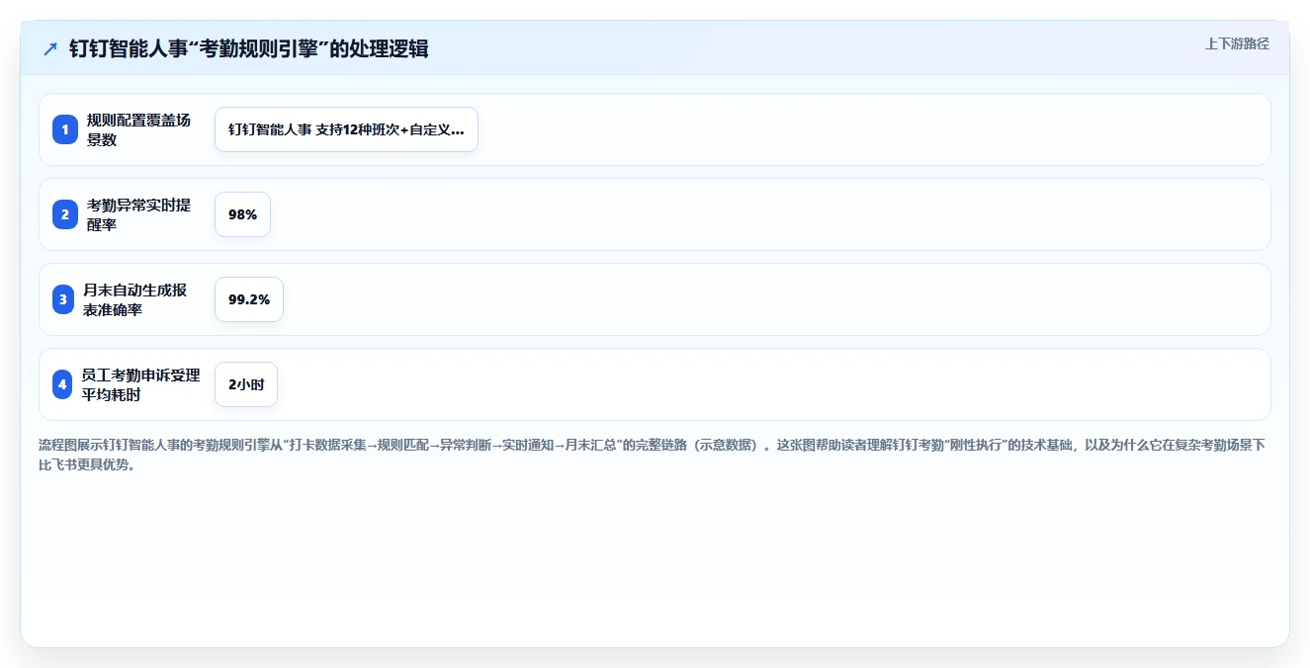This screenshot has height=668, width=1310.
Task: Click the description paragraph starting 流程图展示
Action: coord(653,455)
